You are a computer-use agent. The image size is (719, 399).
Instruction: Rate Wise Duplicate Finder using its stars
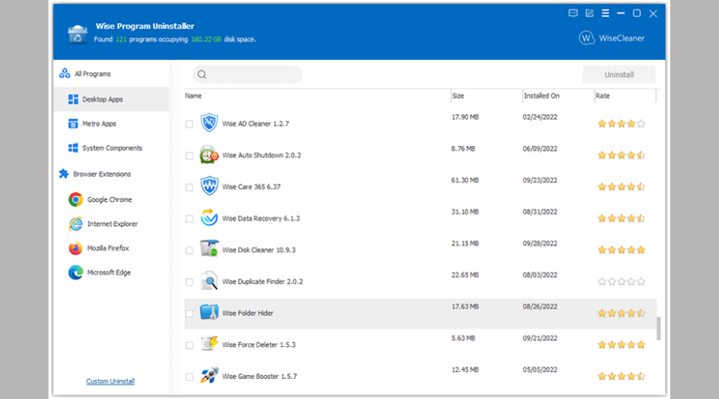click(x=622, y=282)
